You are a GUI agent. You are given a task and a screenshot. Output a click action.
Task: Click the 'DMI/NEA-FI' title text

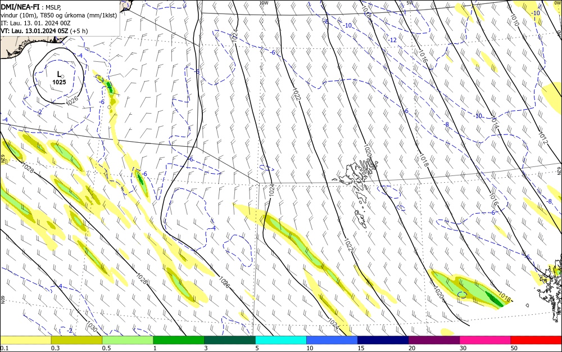coord(20,6)
